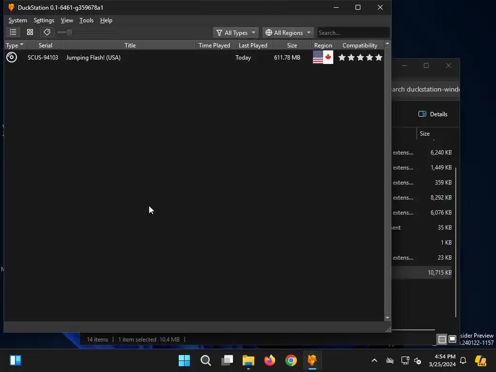The width and height of the screenshot is (496, 372).
Task: Sort by Size column in File Explorer
Action: pos(424,134)
